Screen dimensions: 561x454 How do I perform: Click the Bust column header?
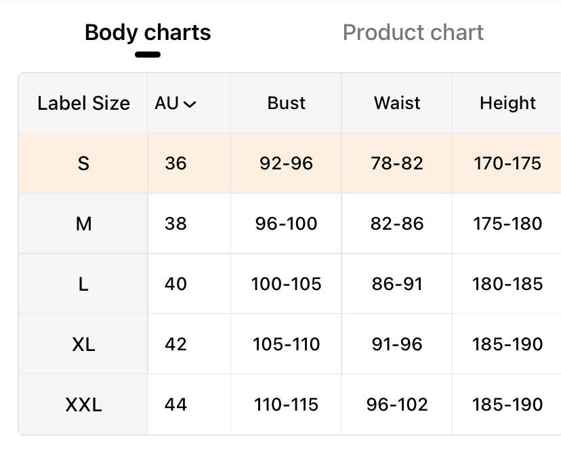[x=286, y=104]
